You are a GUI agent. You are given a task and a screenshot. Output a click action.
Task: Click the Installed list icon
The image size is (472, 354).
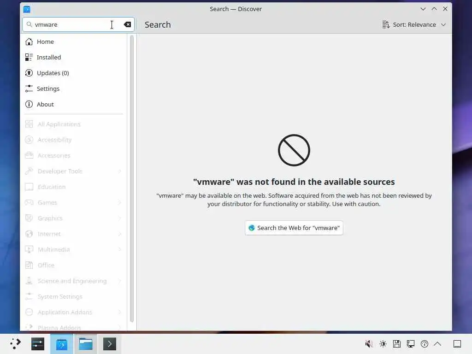(x=29, y=57)
